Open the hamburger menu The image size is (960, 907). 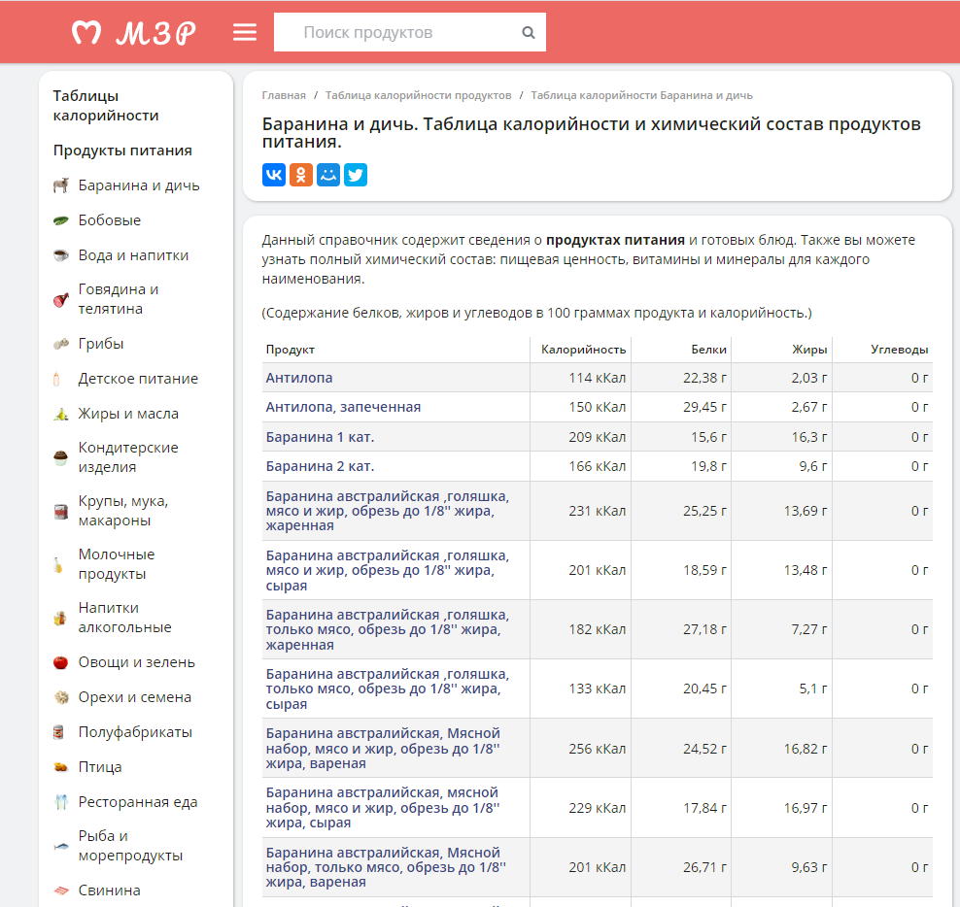[x=245, y=32]
